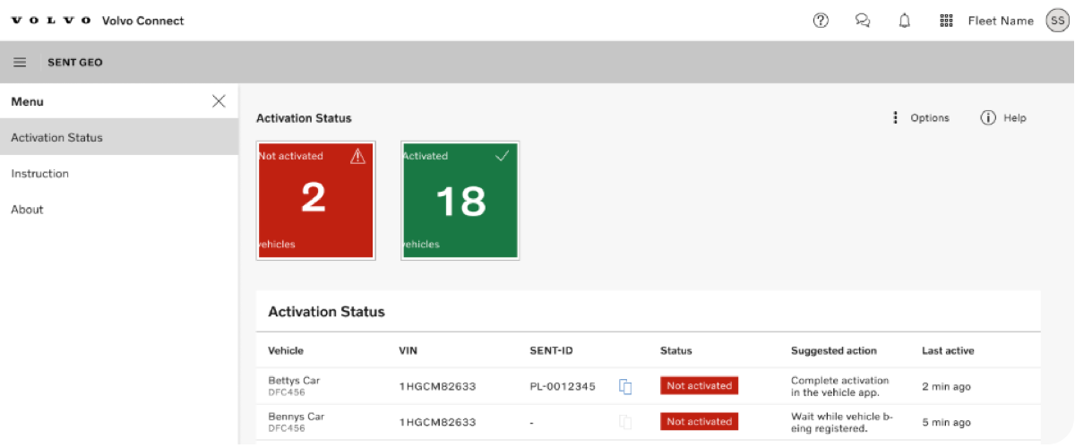Screen dimensions: 1075x448
Task: Click Suggested action column header
Action: (x=834, y=350)
